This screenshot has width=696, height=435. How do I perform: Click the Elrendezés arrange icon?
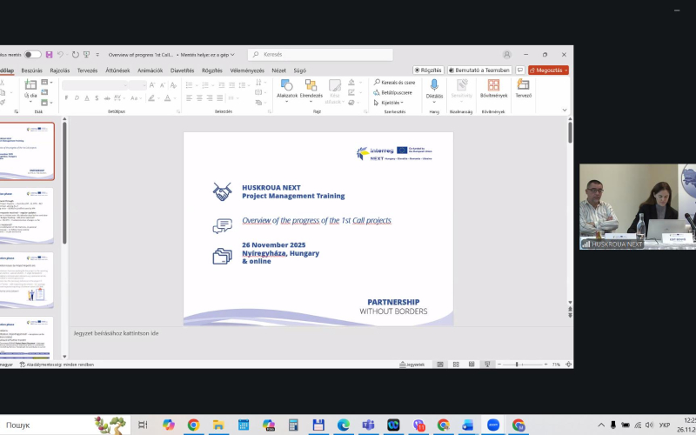pos(311,89)
